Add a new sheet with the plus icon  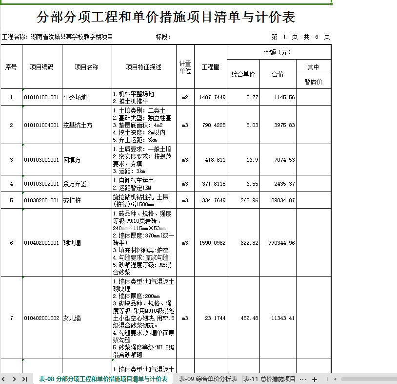tap(315, 380)
